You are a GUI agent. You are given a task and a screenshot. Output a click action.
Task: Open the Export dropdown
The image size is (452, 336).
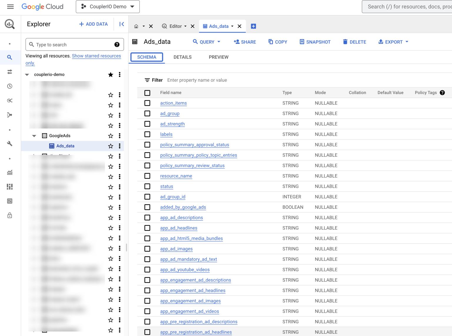point(393,42)
